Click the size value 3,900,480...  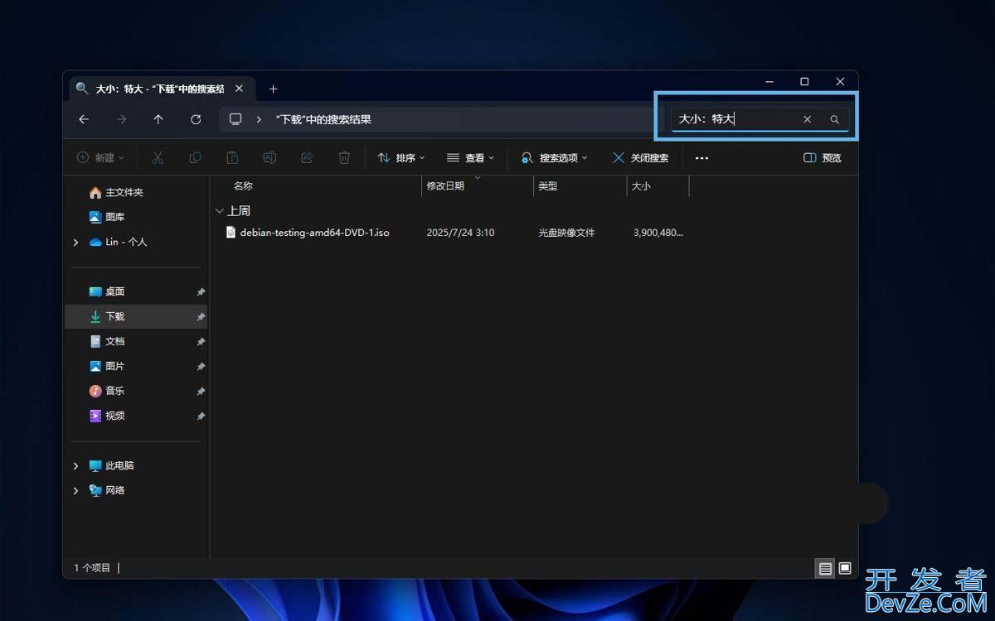click(x=658, y=233)
